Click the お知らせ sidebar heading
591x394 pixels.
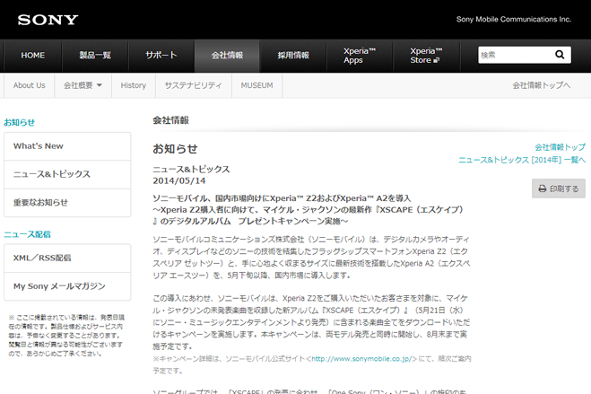click(x=19, y=123)
